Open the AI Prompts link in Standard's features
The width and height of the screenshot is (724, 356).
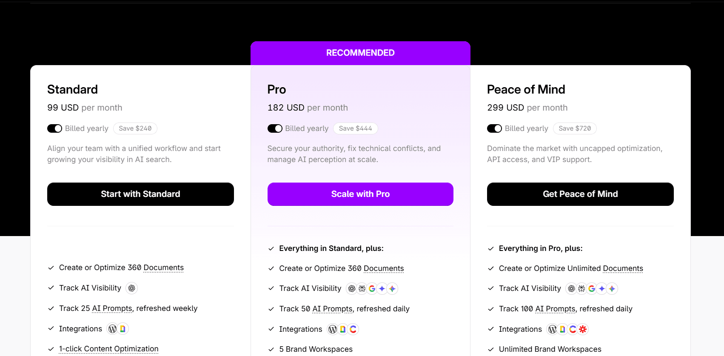tap(111, 308)
